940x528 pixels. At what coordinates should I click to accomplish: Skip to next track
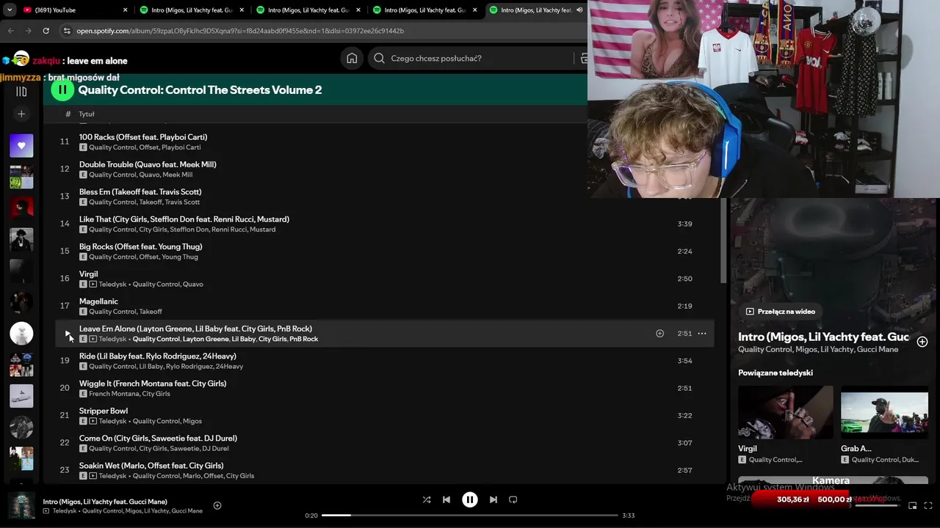click(x=493, y=499)
